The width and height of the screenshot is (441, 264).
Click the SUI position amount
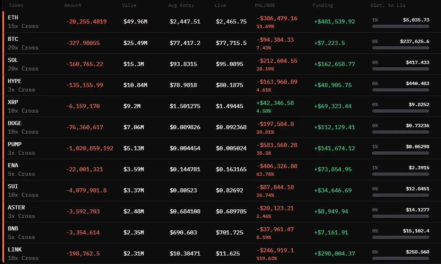(86, 190)
